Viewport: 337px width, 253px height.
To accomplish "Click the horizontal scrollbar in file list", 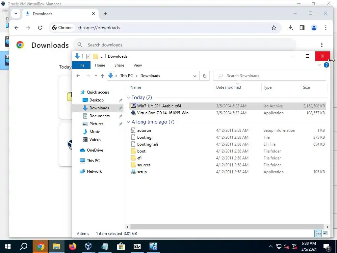I will [227, 227].
